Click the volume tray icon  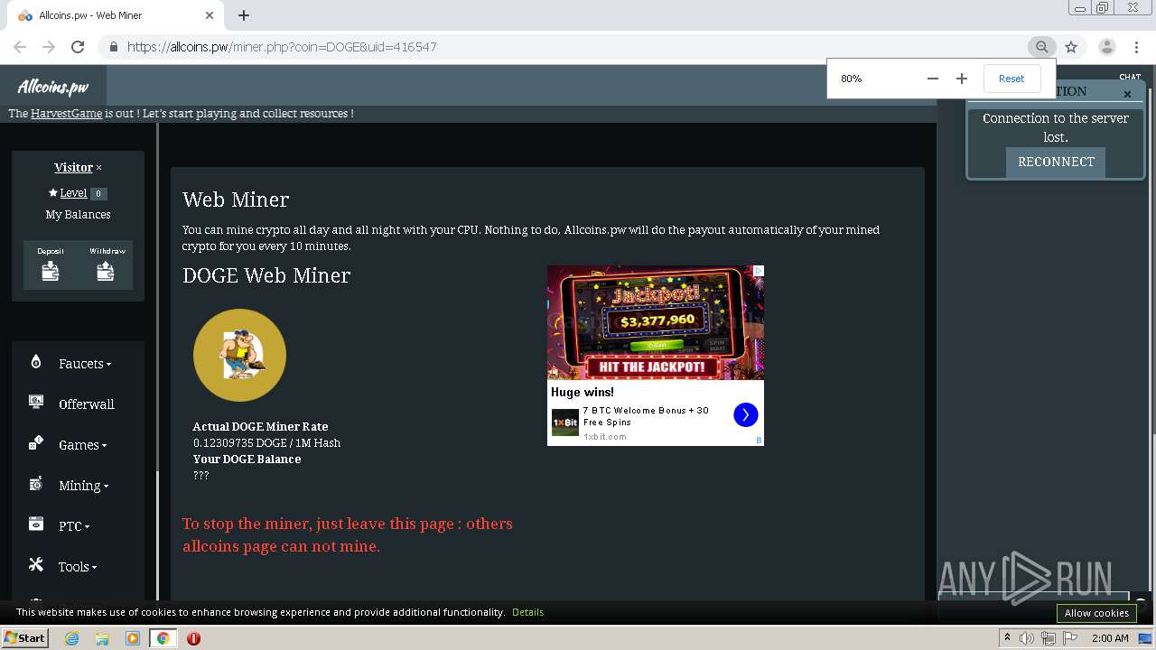point(1027,638)
